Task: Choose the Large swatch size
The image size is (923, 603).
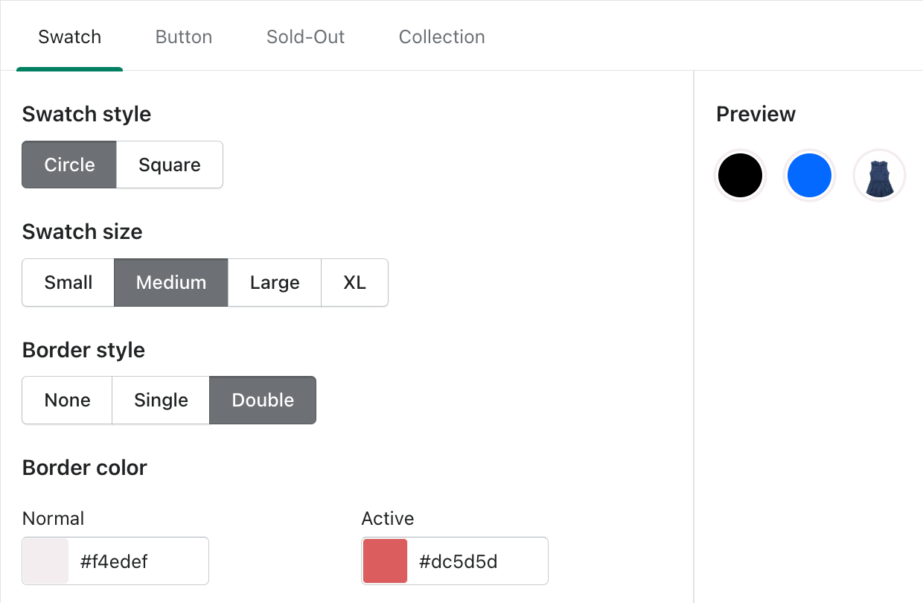Action: tap(274, 282)
